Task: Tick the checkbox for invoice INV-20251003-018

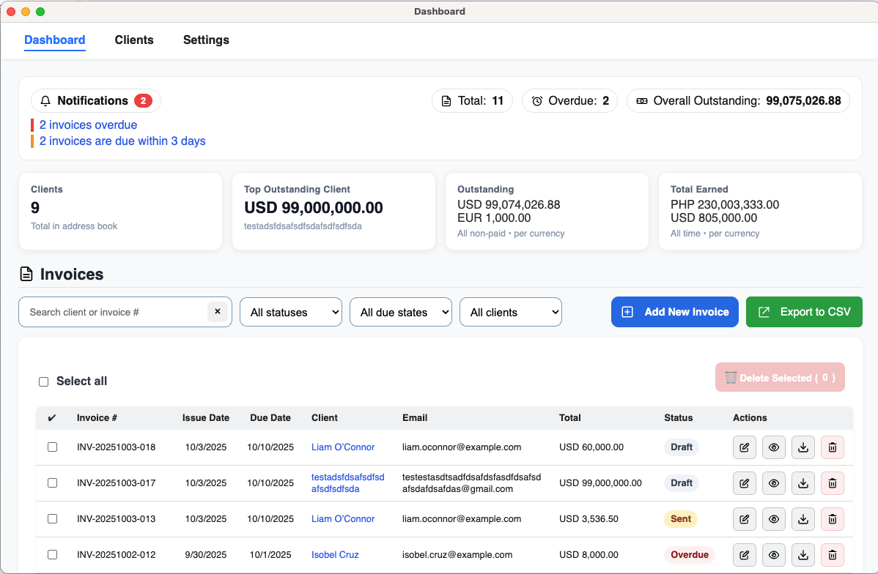Action: 52,447
